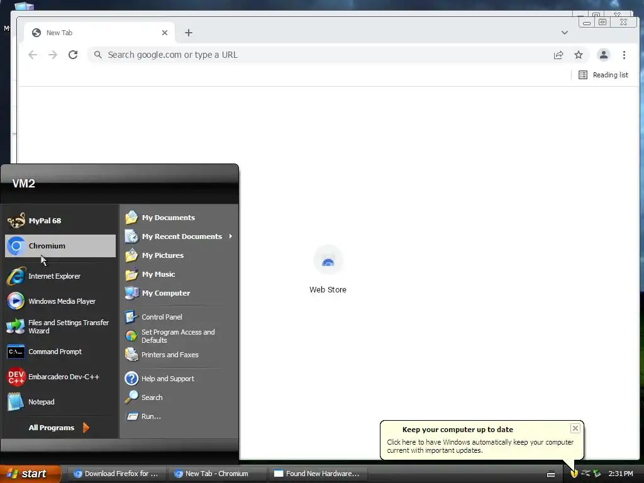Open the Reading list panel
Image resolution: width=644 pixels, height=483 pixels.
603,75
